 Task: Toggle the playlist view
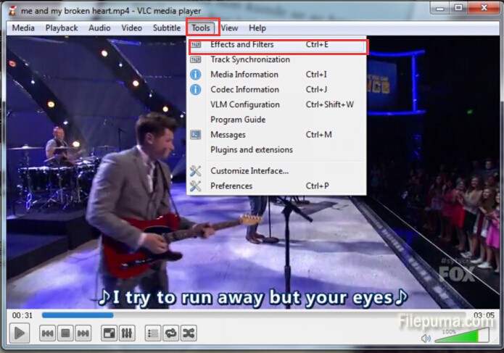[153, 333]
